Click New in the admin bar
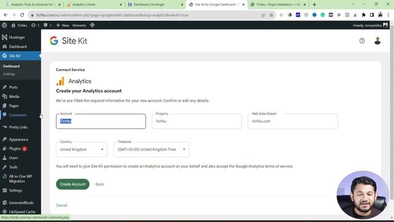 pyautogui.click(x=62, y=25)
